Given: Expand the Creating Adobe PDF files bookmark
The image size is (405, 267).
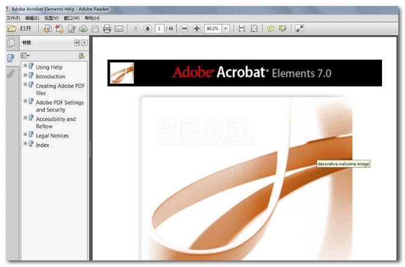Looking at the screenshot, I should (25, 84).
